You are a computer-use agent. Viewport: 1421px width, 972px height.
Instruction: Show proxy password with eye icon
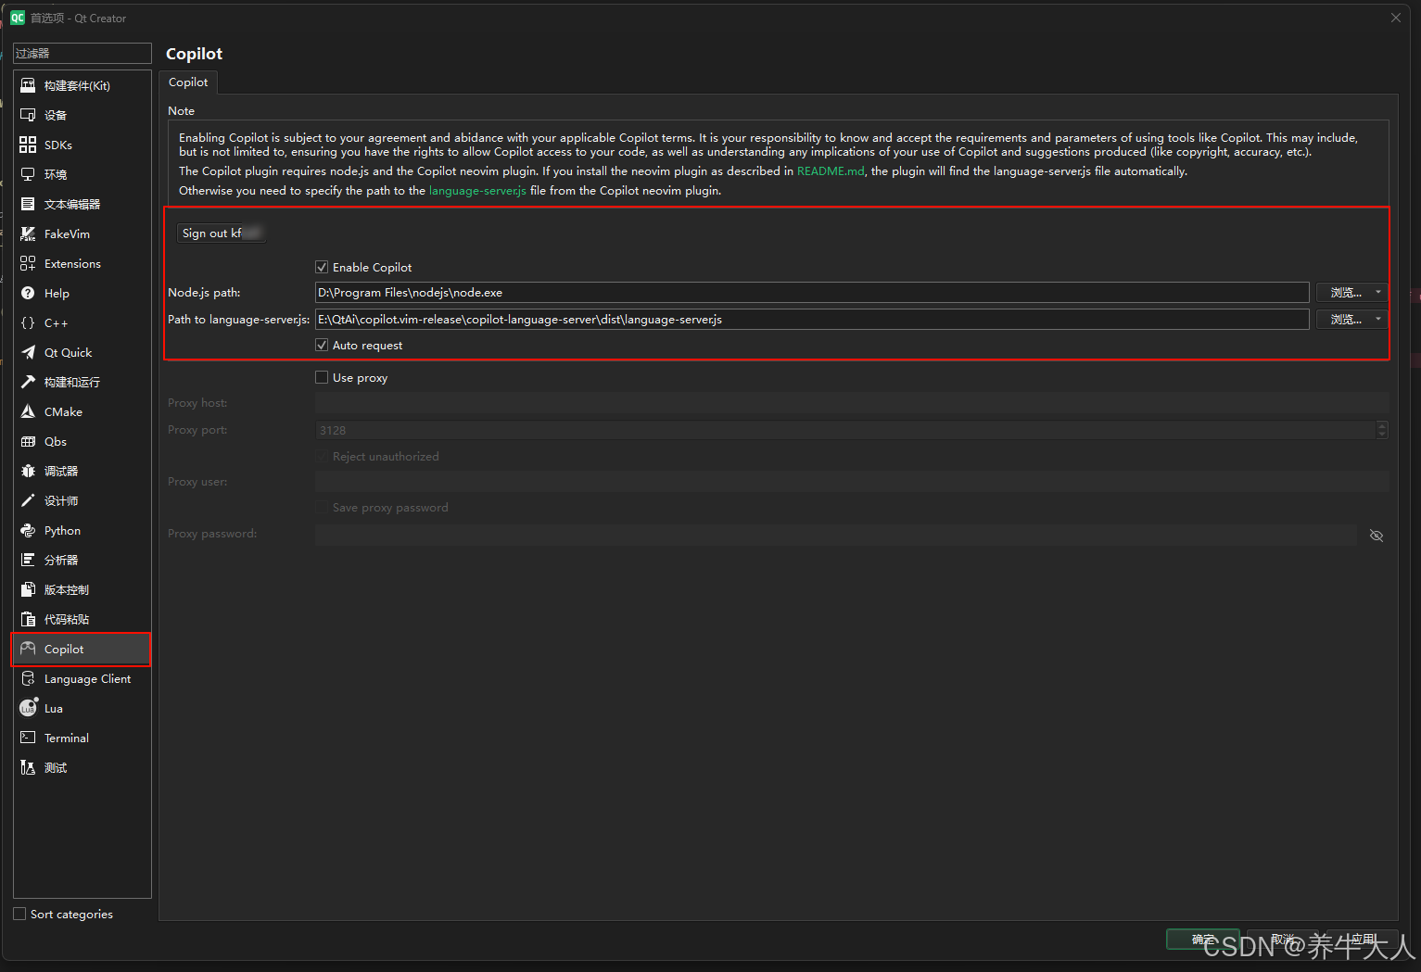click(1377, 536)
